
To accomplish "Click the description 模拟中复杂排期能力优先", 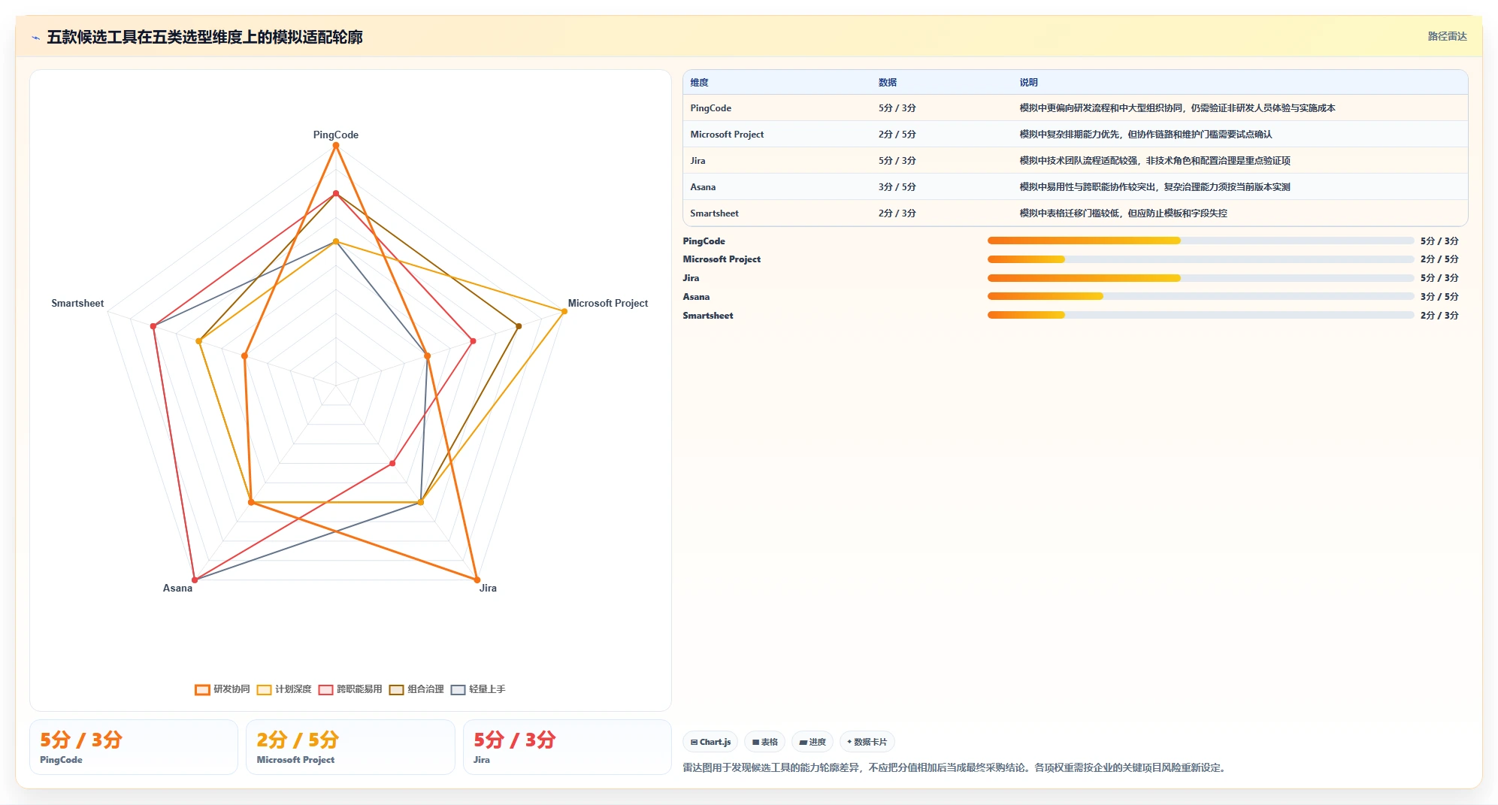I will click(1145, 135).
